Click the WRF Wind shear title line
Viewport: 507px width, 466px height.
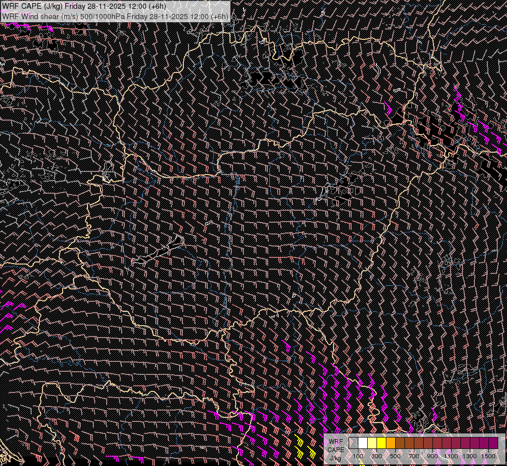114,16
